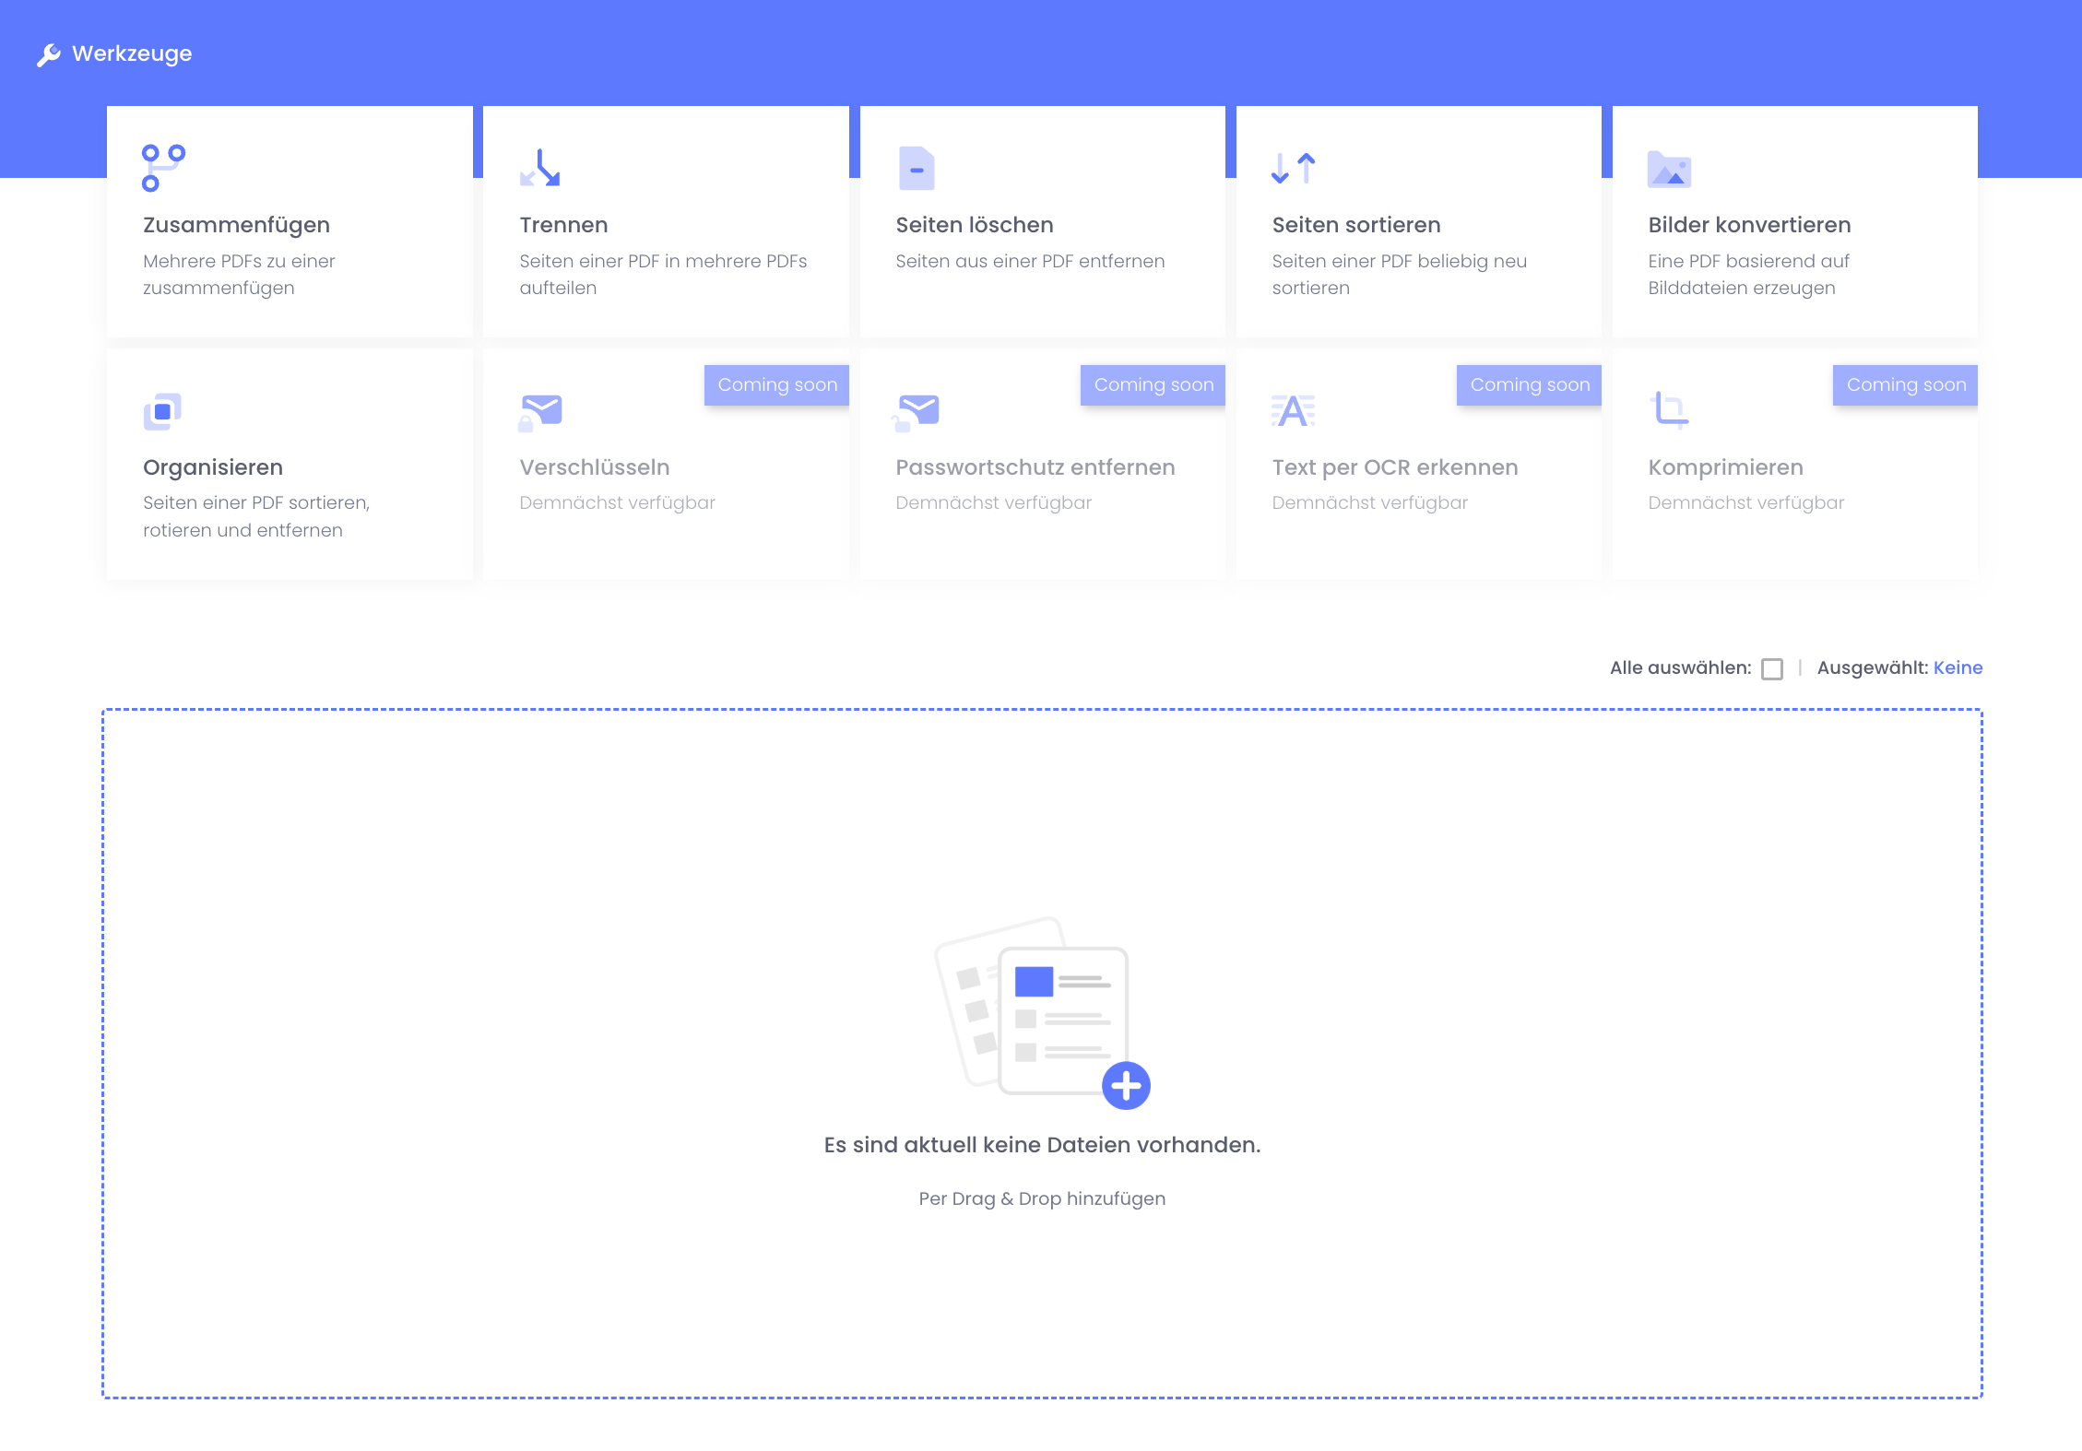The width and height of the screenshot is (2082, 1451).
Task: Click the Keine selection link
Action: click(1958, 667)
